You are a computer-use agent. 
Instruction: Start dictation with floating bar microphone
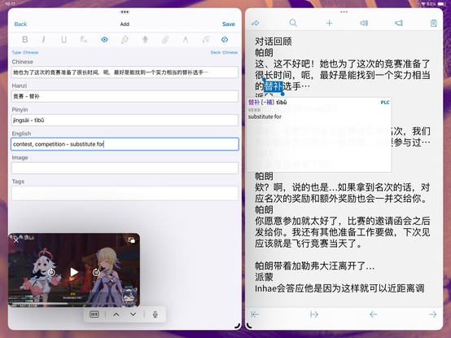[x=155, y=314]
